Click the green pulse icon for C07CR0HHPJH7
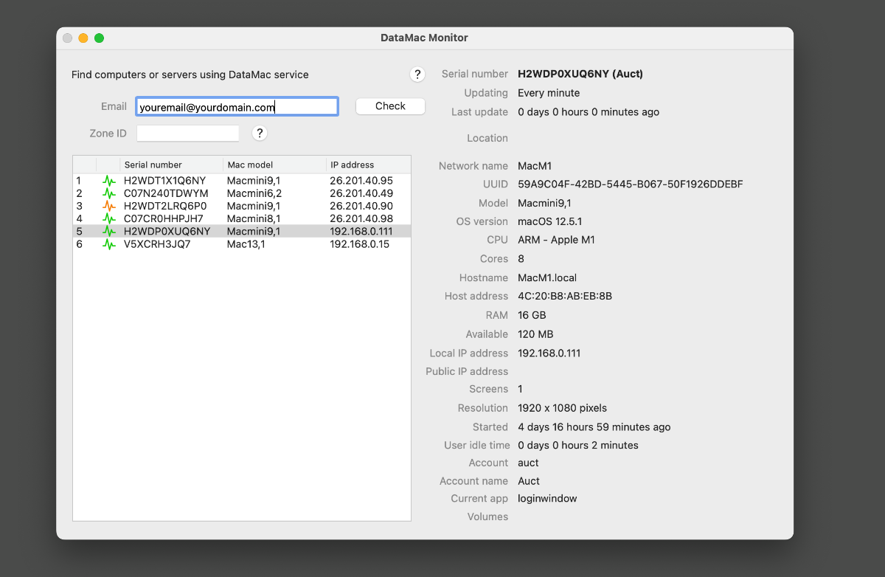885x577 pixels. (x=109, y=218)
